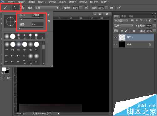Click the tablet pressure controls size icon

(119, 8)
